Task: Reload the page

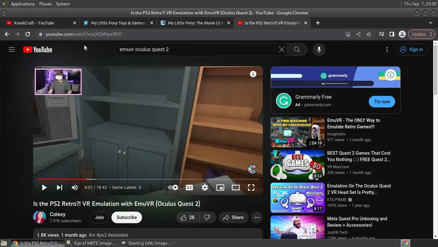Action: [28, 34]
